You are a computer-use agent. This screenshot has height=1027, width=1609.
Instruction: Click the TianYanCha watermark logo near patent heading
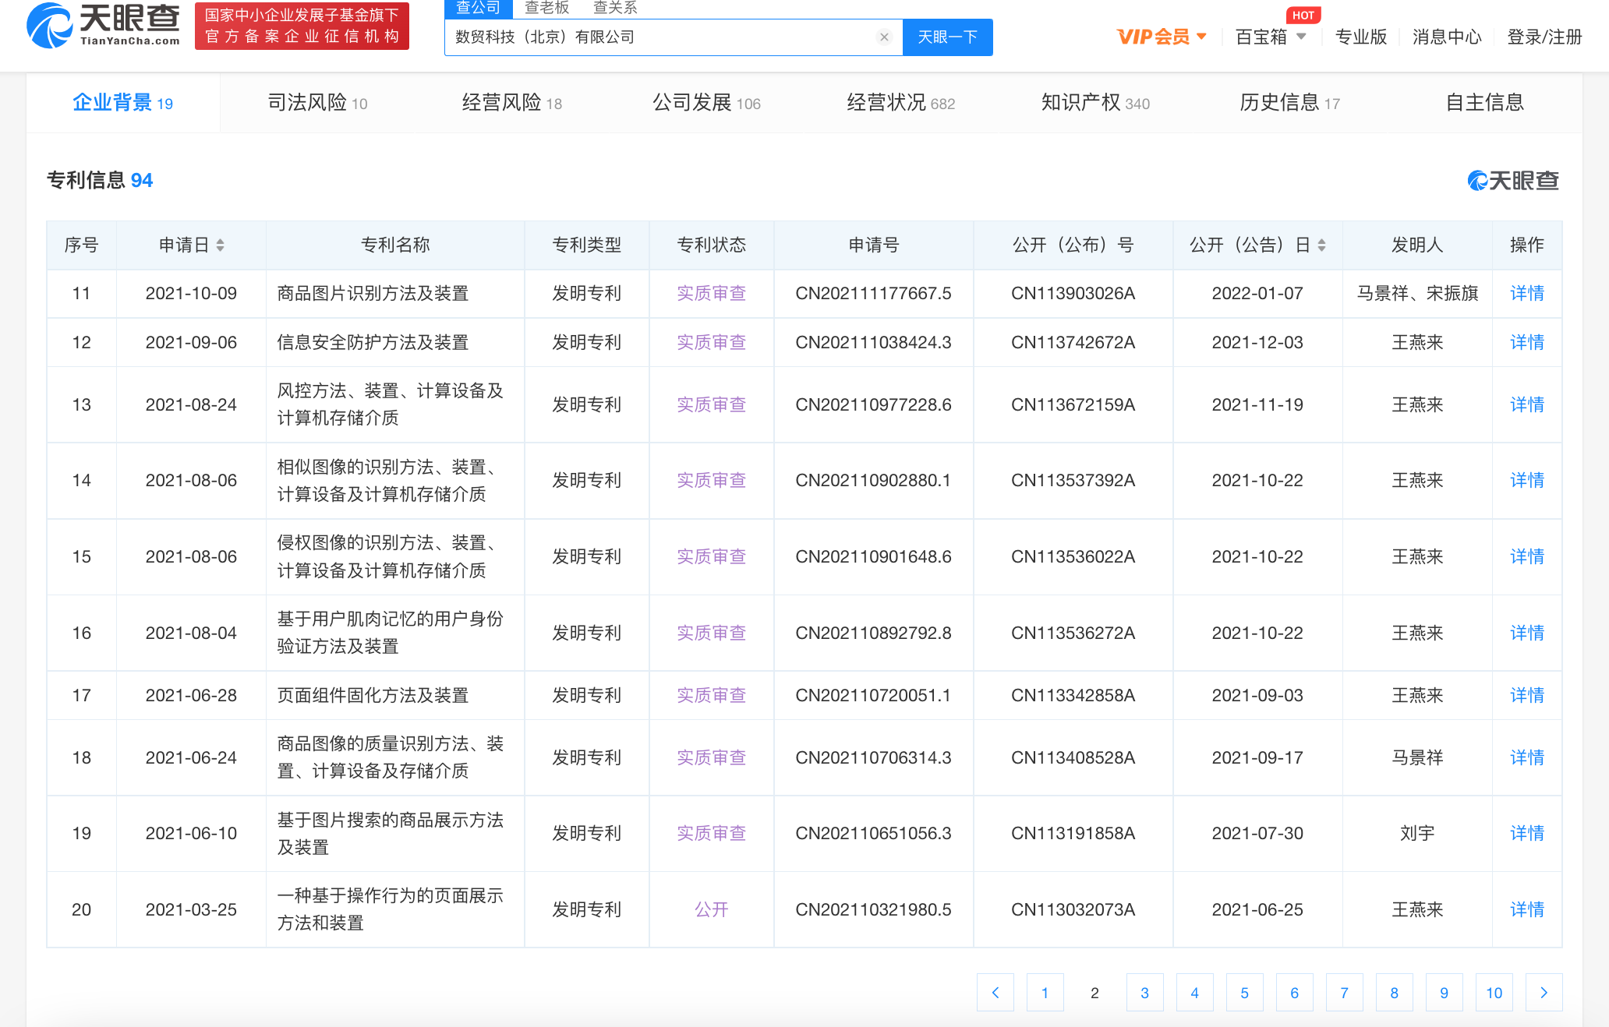coord(1512,181)
